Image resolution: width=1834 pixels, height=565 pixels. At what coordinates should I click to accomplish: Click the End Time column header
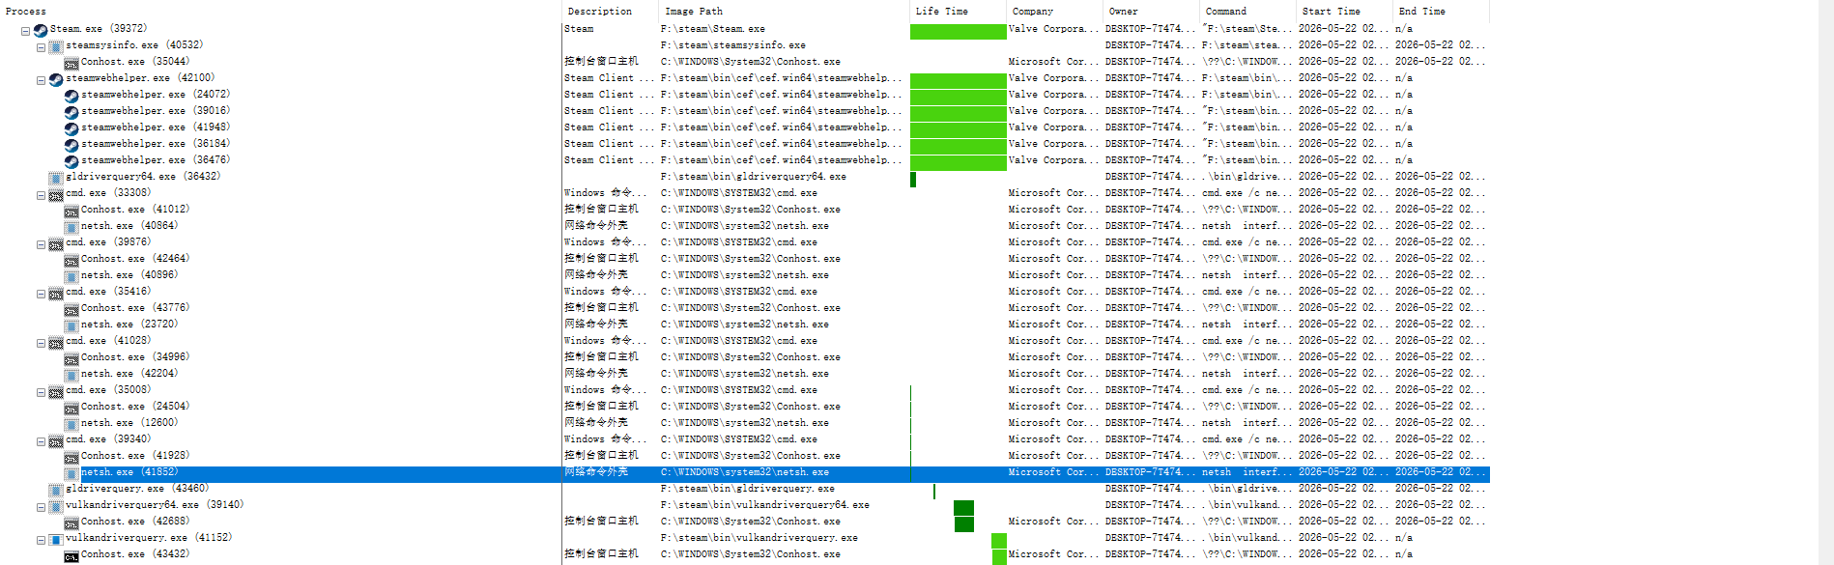click(x=1441, y=12)
